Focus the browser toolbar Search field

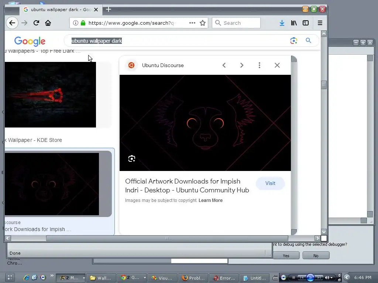[x=236, y=23]
